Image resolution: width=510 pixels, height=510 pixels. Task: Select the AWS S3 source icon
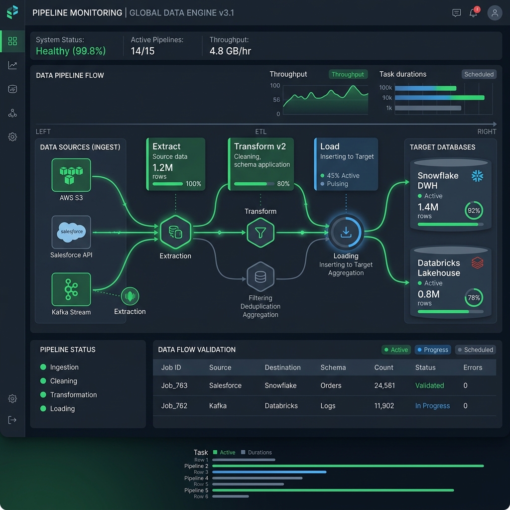point(71,175)
